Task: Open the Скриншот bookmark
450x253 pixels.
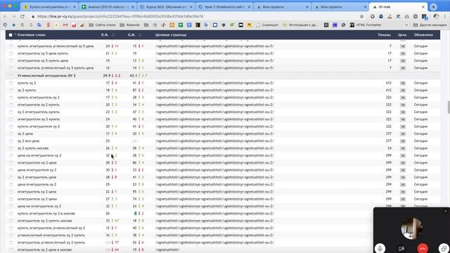Action: click(x=267, y=25)
